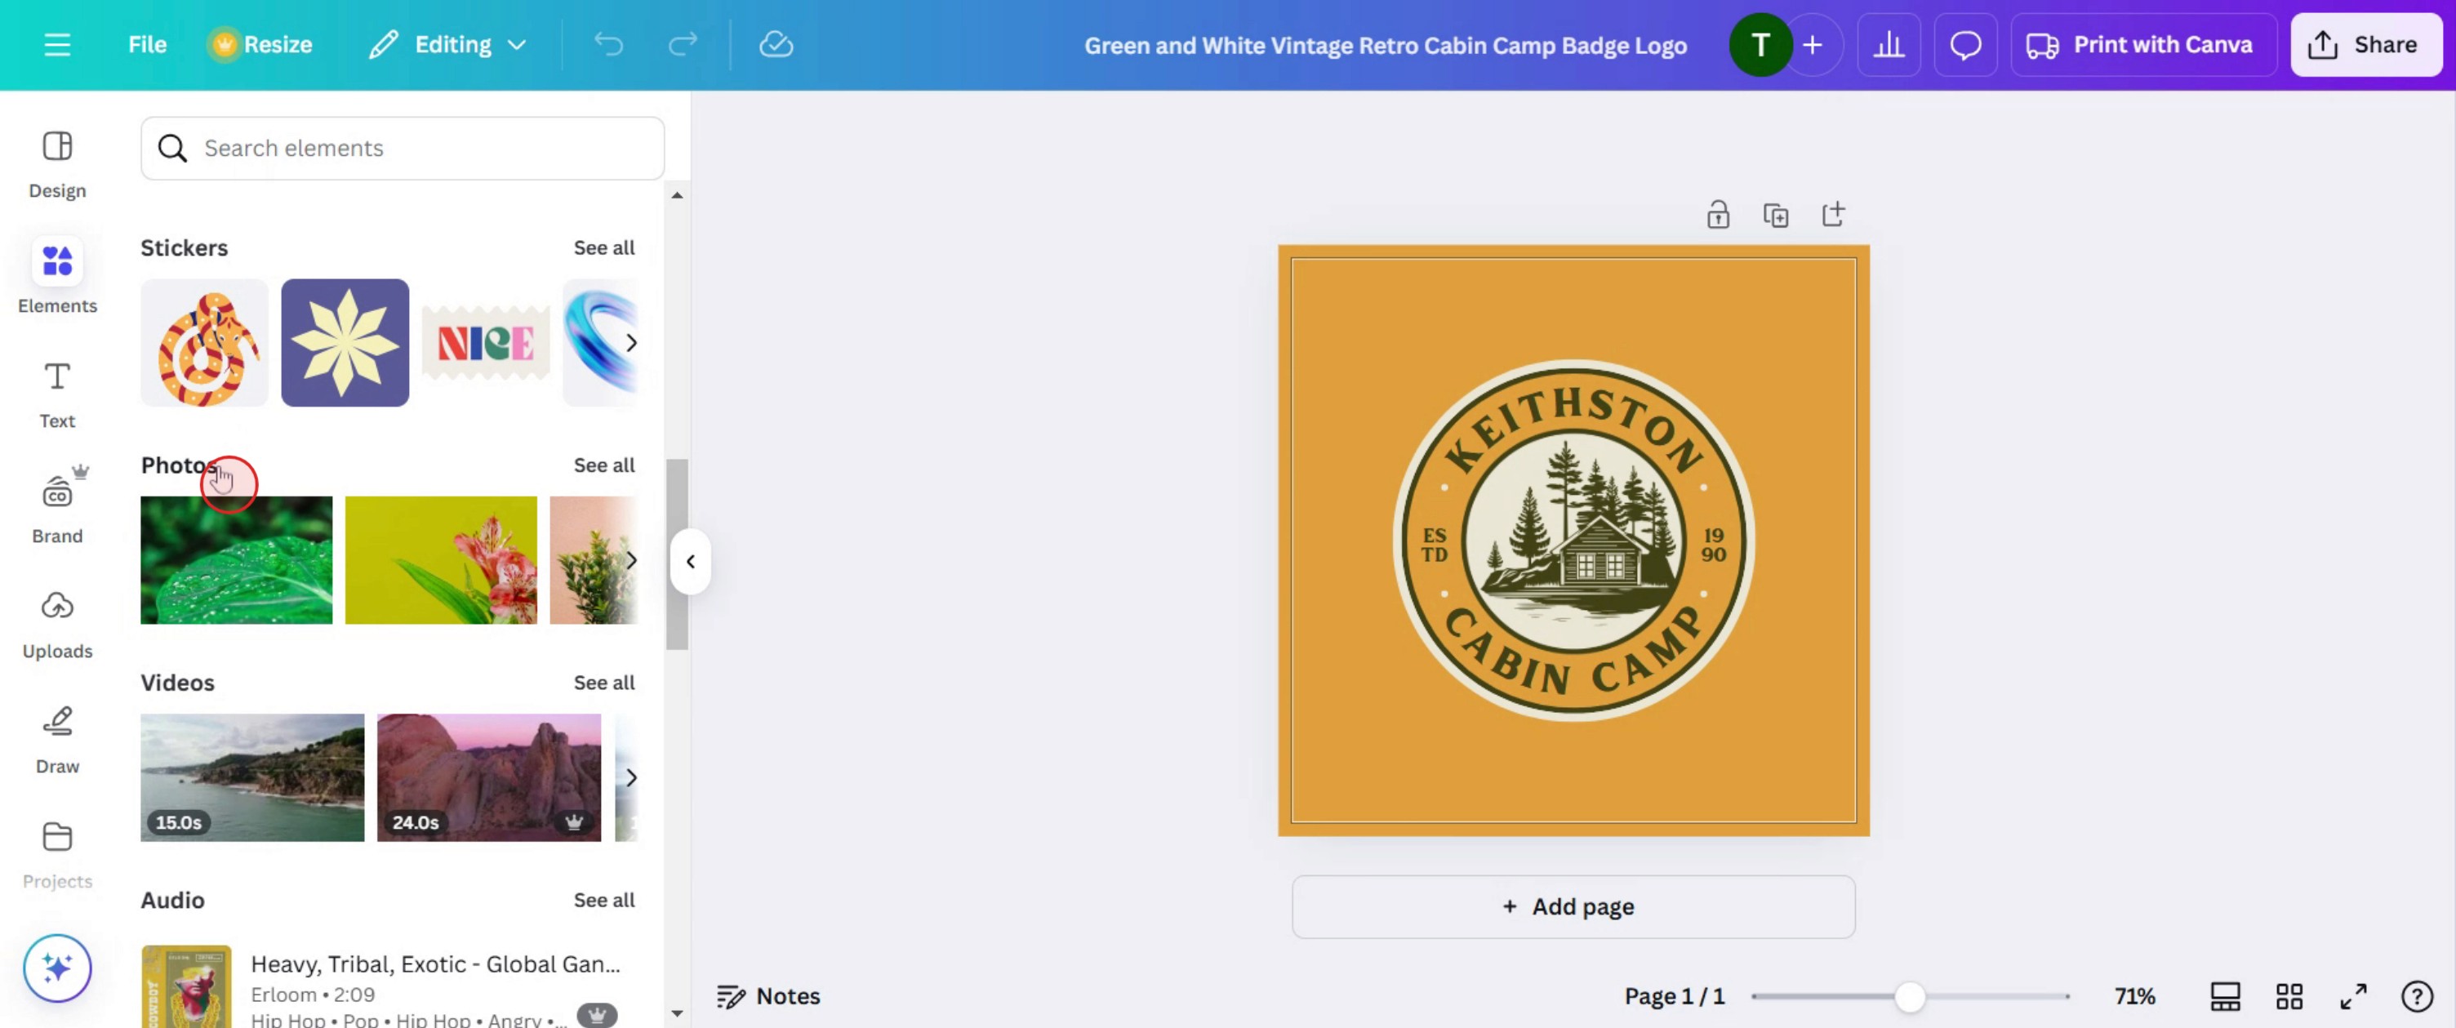
Task: Collapse the elements side panel
Action: click(x=690, y=562)
